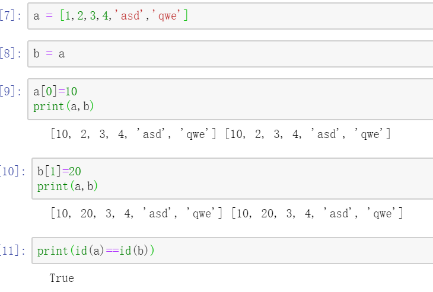Screen dimensions: 433x292
Task: Click the output of cell 9
Action: pyautogui.click(x=221, y=134)
